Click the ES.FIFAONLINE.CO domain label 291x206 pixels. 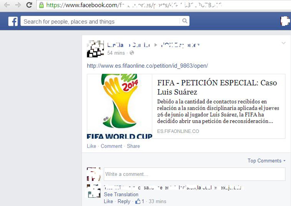(x=178, y=131)
